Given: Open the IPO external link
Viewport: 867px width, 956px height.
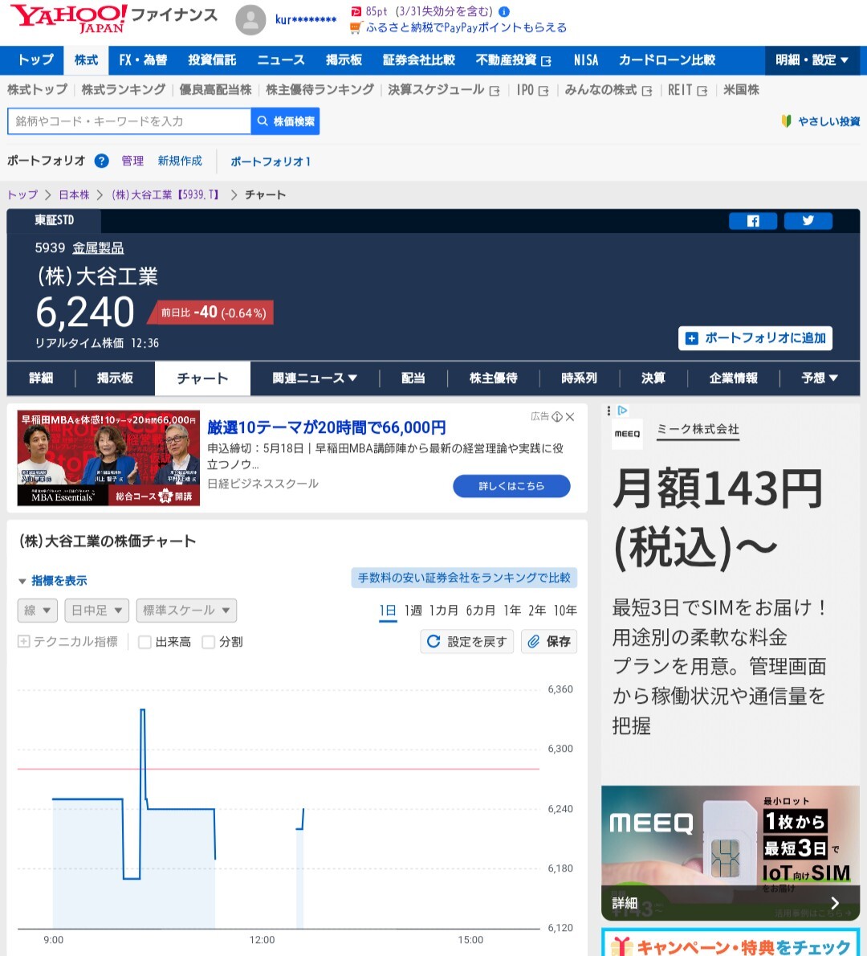Looking at the screenshot, I should tap(532, 90).
